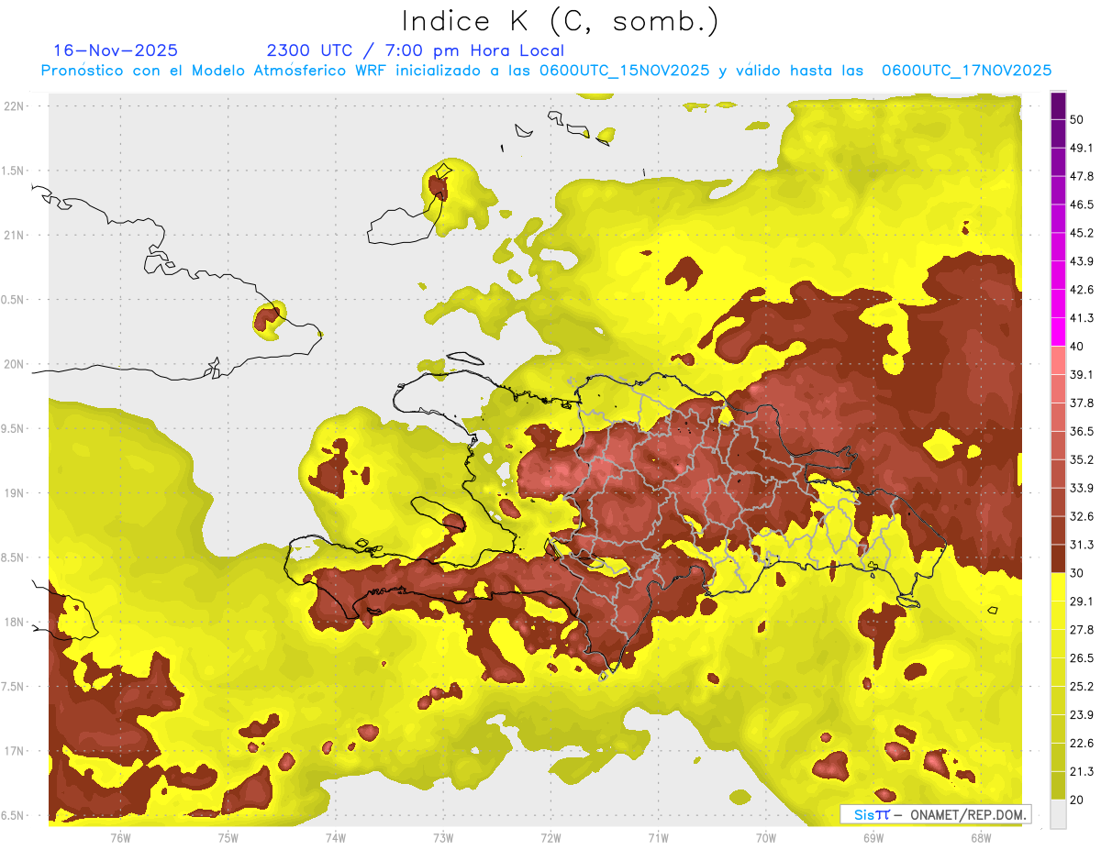Click the longitude axis label '72W'

[x=550, y=837]
